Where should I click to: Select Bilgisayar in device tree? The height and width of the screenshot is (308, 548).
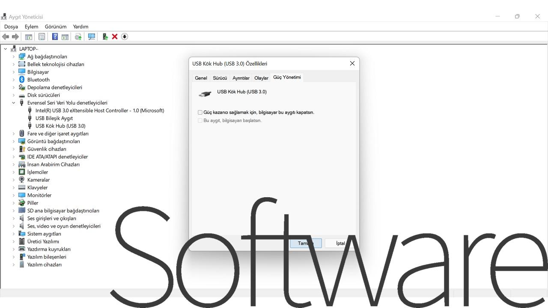pyautogui.click(x=38, y=72)
